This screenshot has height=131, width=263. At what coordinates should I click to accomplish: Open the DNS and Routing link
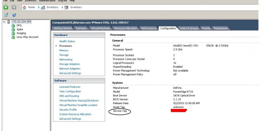click(x=69, y=96)
